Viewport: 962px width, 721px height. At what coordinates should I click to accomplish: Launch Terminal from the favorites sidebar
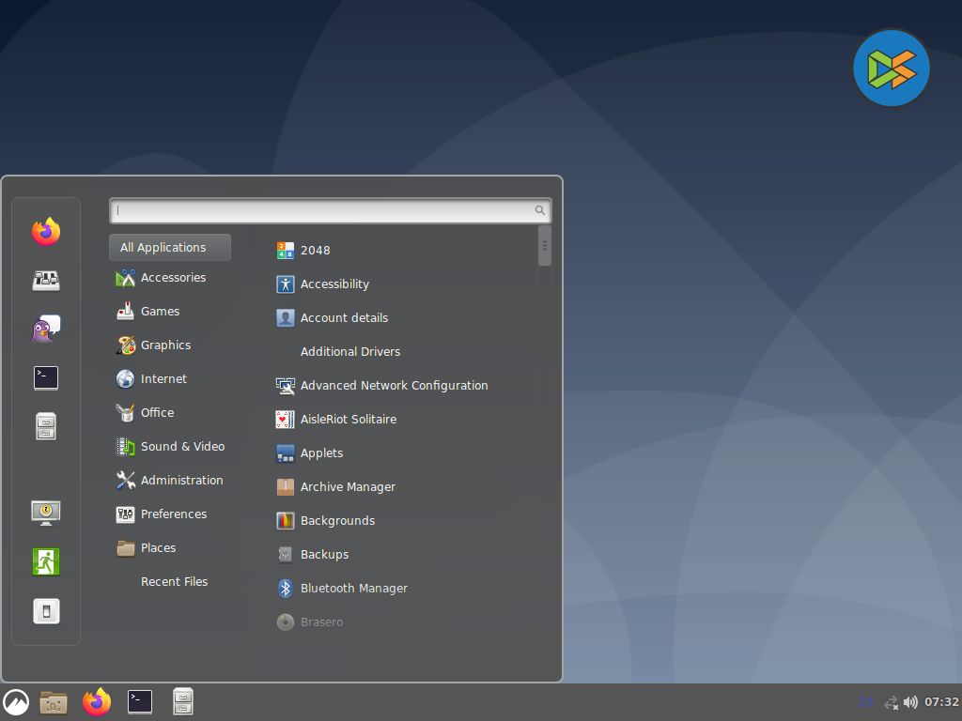tap(46, 377)
